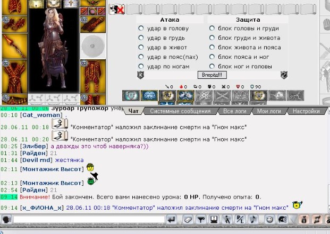This screenshot has width=330, height=234.
Task: Select attack option 'удар в живот'
Action: [x=141, y=48]
